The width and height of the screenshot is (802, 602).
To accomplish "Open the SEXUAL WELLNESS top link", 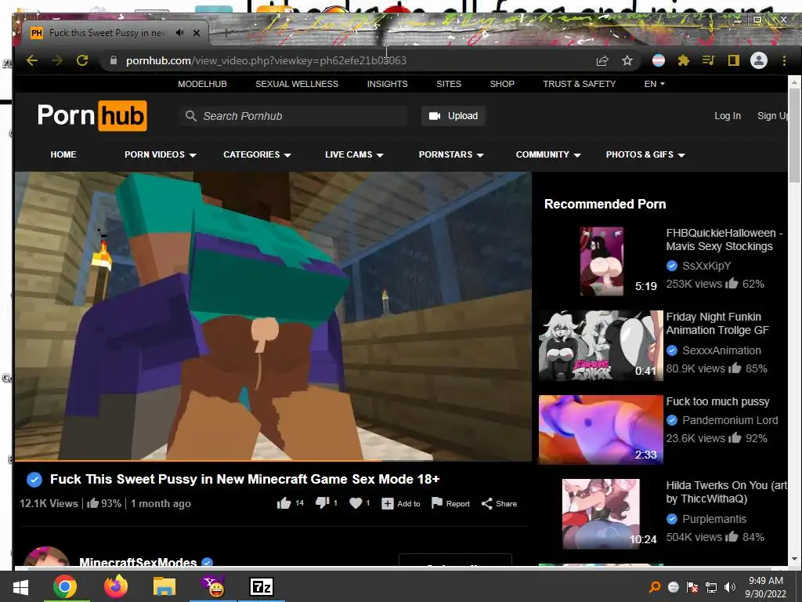I will [297, 84].
